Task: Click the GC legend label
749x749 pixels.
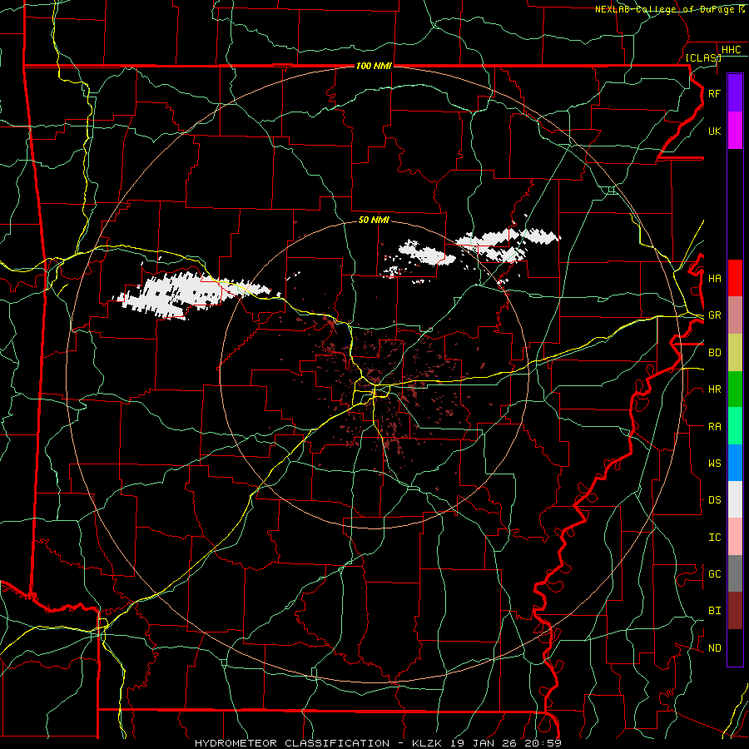Action: coord(714,573)
